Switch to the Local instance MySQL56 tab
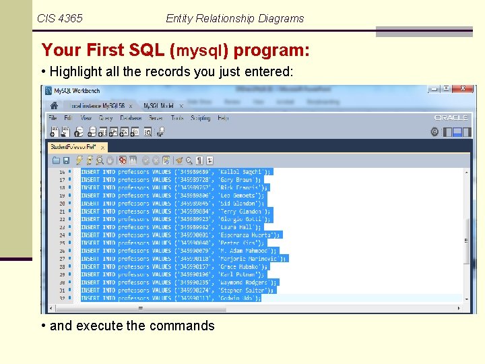Screen dimensions: 485x364 (x=97, y=106)
